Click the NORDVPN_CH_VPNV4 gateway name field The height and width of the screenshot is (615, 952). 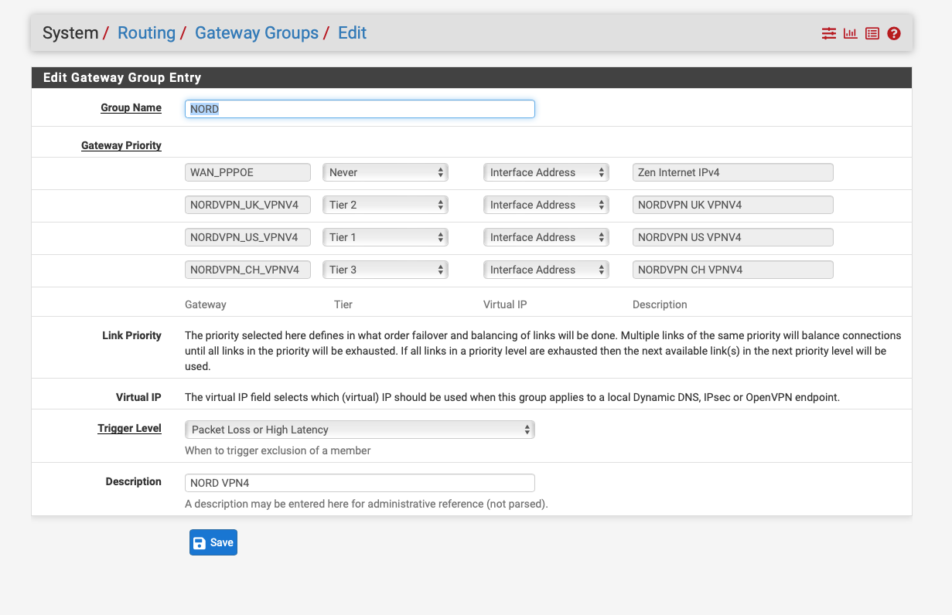[x=247, y=270]
